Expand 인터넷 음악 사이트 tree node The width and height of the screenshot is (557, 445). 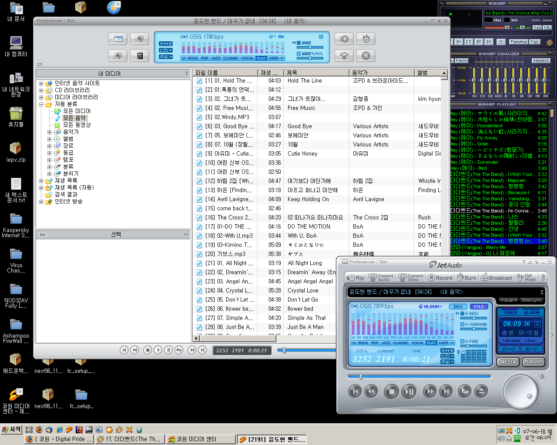(x=41, y=83)
